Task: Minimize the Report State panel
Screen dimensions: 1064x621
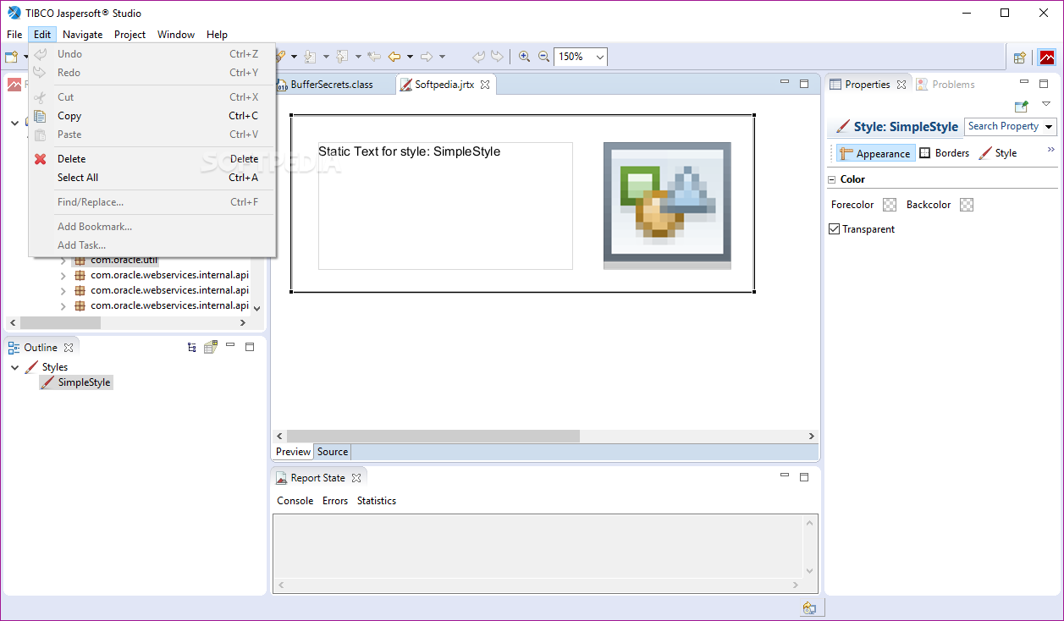Action: tap(785, 475)
